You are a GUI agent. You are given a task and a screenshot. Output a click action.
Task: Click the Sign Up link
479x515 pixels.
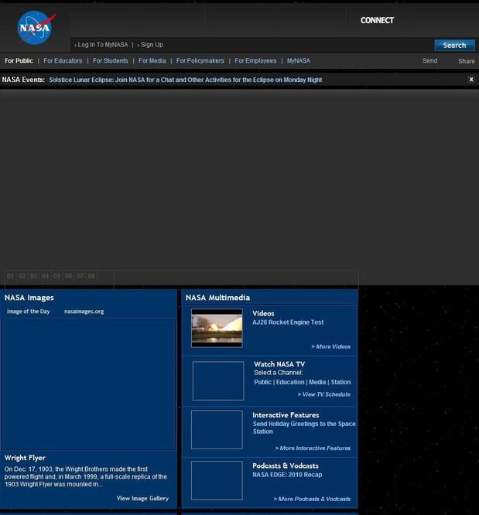[152, 45]
